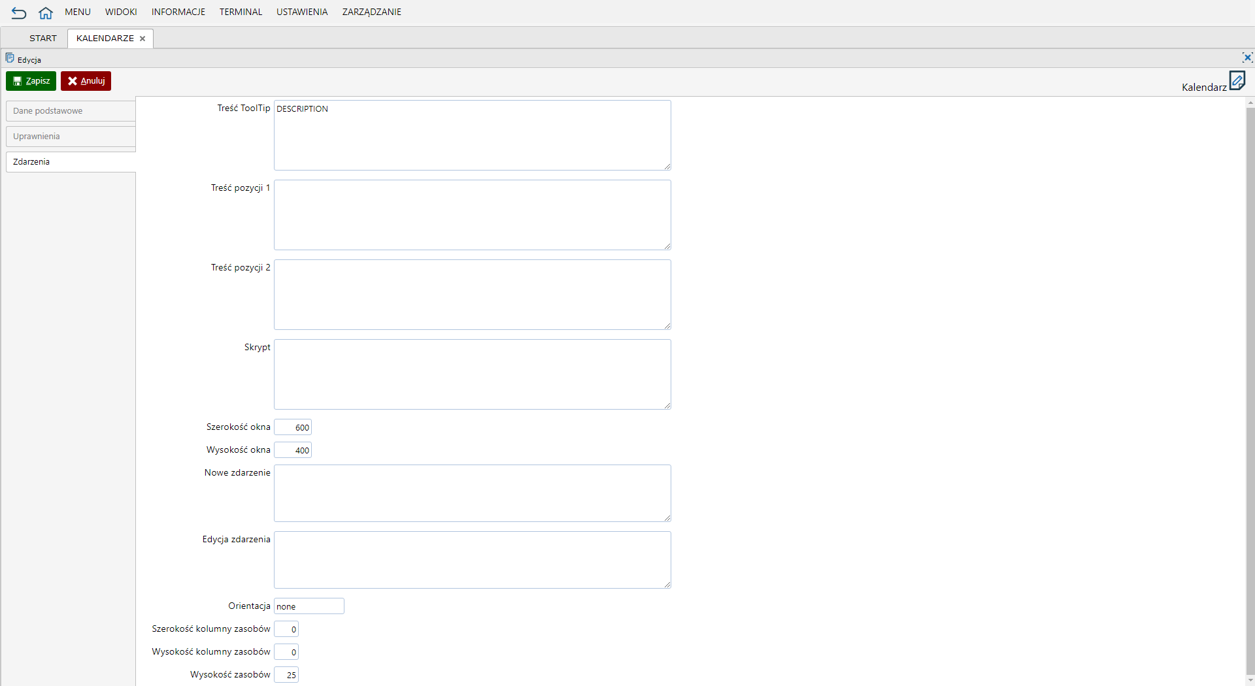Focus the Wysokość zasobów field
Viewport: 1255px width, 686px height.
(x=286, y=675)
